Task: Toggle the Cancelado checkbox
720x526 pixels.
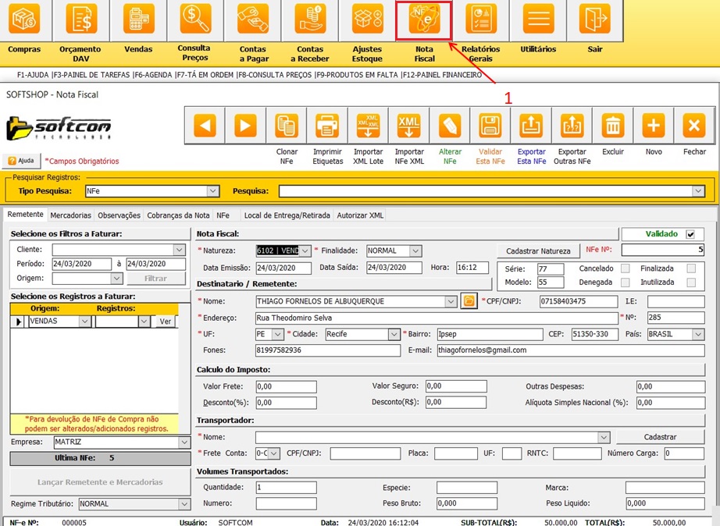Action: 625,268
